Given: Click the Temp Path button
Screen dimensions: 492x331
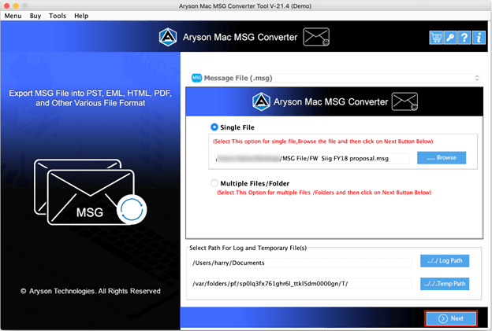Looking at the screenshot, I should [x=445, y=284].
